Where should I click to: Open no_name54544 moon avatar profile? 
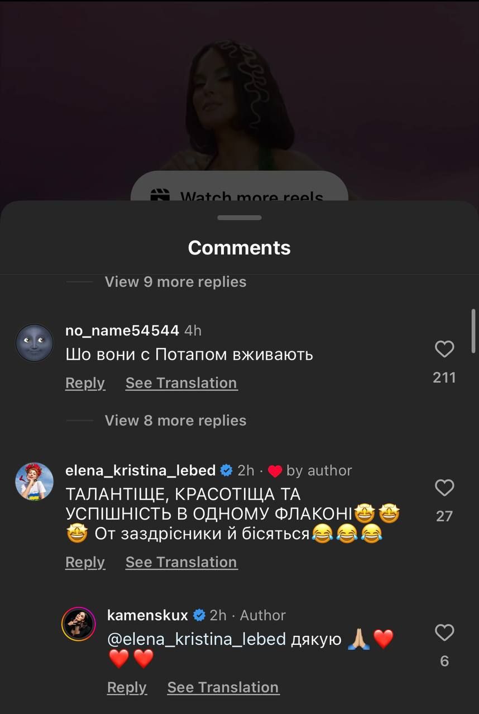35,342
